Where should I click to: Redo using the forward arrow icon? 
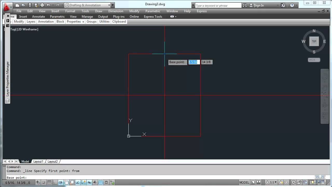point(58,5)
